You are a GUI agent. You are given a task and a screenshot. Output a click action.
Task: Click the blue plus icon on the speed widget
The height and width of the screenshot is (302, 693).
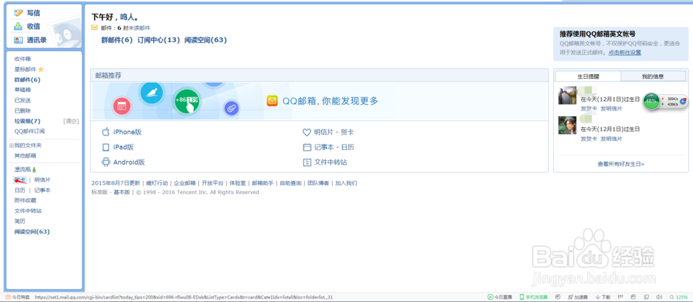point(683,101)
